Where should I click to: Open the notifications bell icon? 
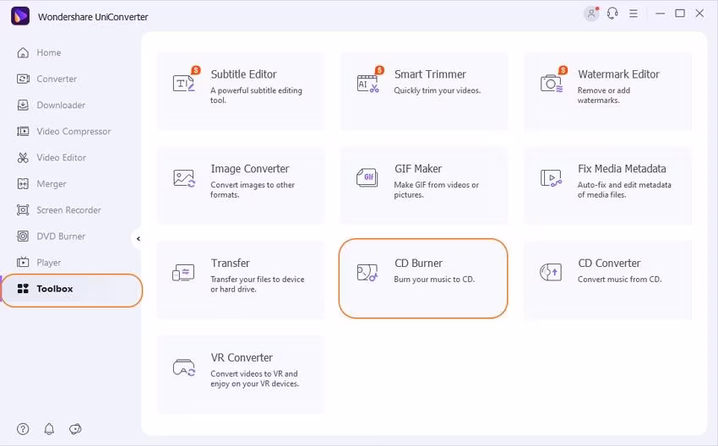pyautogui.click(x=49, y=429)
